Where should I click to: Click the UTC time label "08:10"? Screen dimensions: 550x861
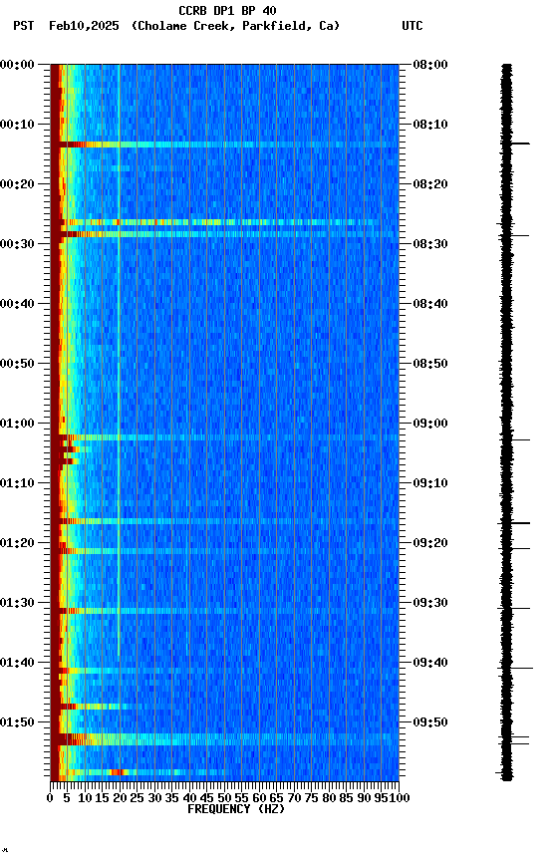click(x=430, y=125)
